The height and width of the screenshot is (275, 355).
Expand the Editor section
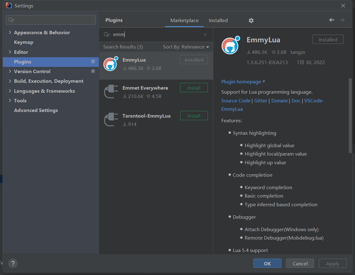click(x=10, y=52)
